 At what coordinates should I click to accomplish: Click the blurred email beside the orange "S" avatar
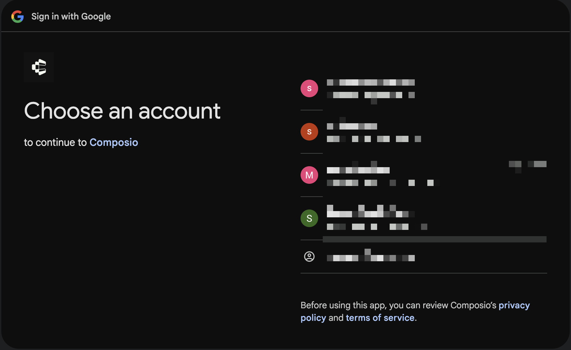[374, 139]
